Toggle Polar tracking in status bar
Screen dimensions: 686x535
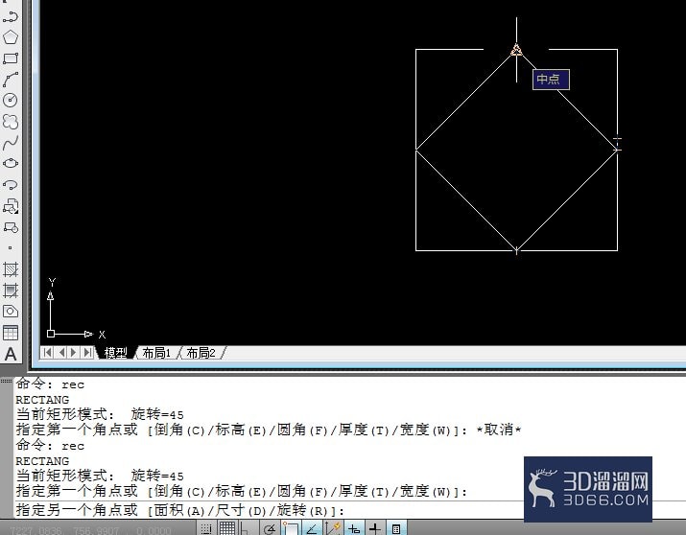pos(270,528)
